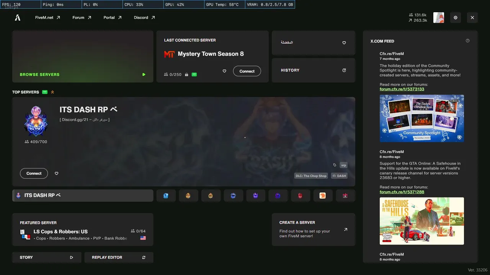Click the Story play icon
Image resolution: width=490 pixels, height=275 pixels.
click(x=72, y=257)
